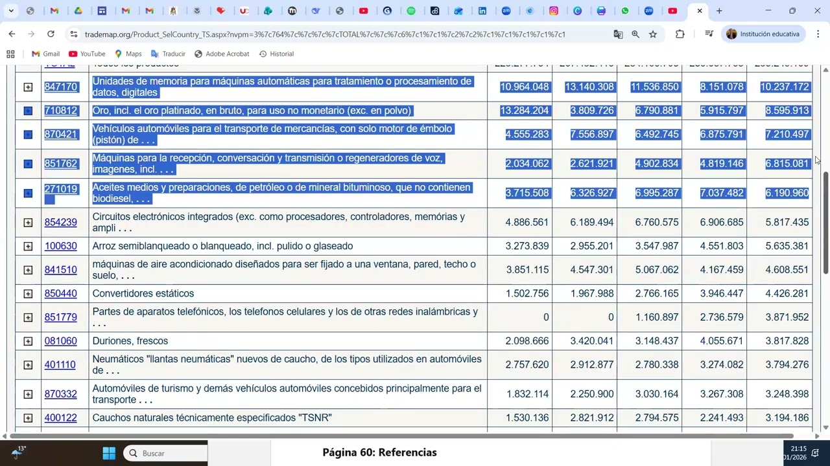Expand the 401110 tires row
This screenshot has height=466, width=830.
pyautogui.click(x=28, y=365)
